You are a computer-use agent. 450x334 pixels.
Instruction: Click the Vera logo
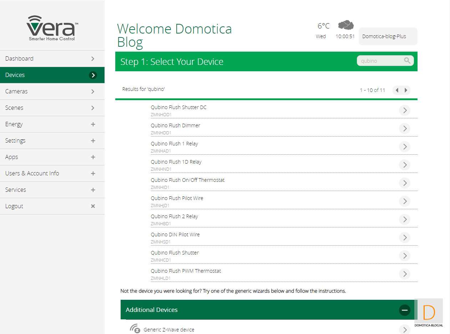(52, 28)
